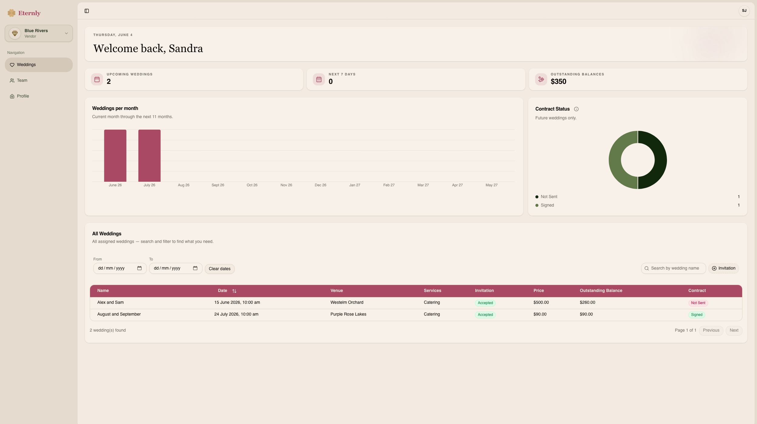757x424 pixels.
Task: Go to the Previous page
Action: pos(711,330)
